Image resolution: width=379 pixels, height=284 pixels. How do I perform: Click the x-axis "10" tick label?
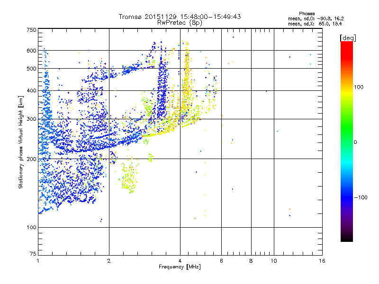pyautogui.click(x=274, y=261)
